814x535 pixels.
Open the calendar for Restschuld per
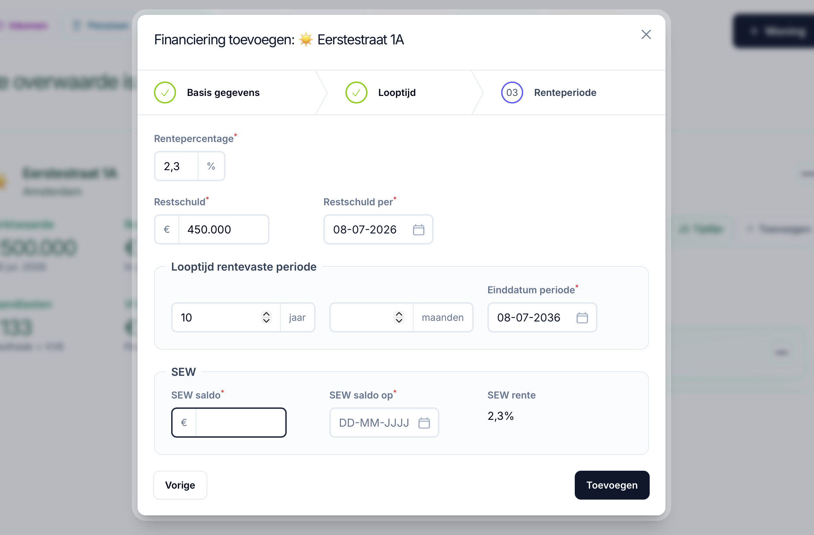418,230
